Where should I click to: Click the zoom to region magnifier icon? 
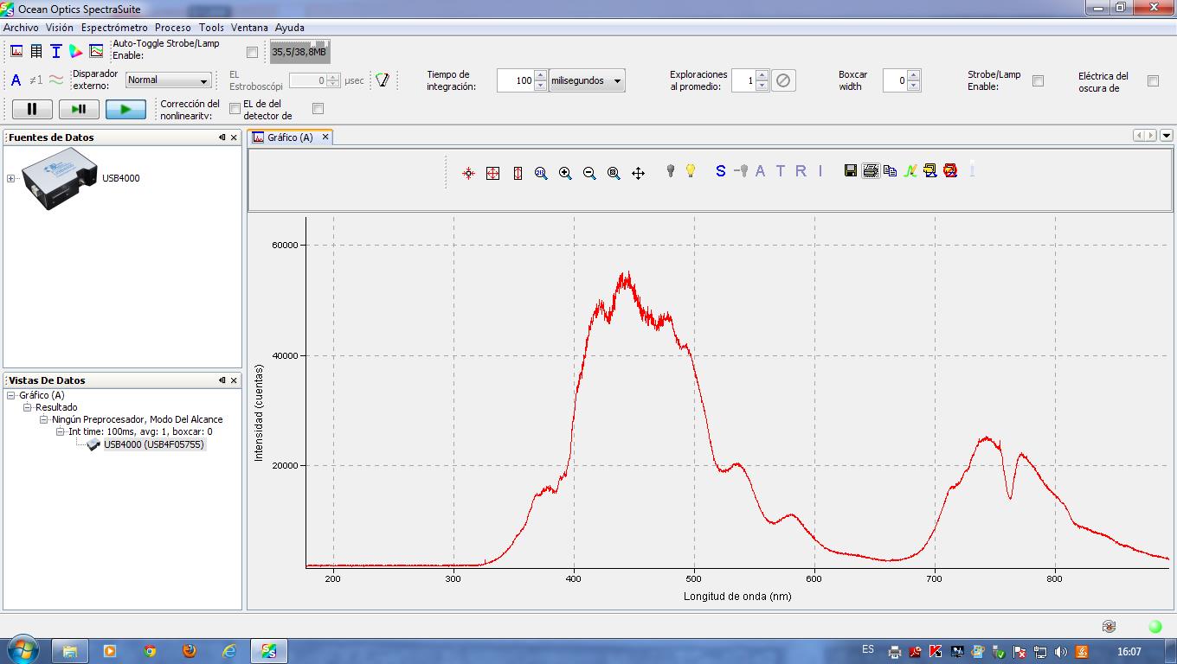541,173
